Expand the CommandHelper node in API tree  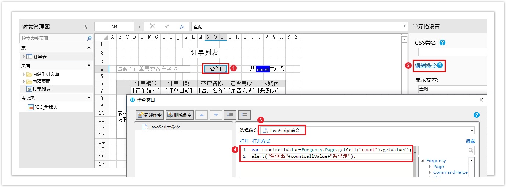pyautogui.click(x=430, y=172)
